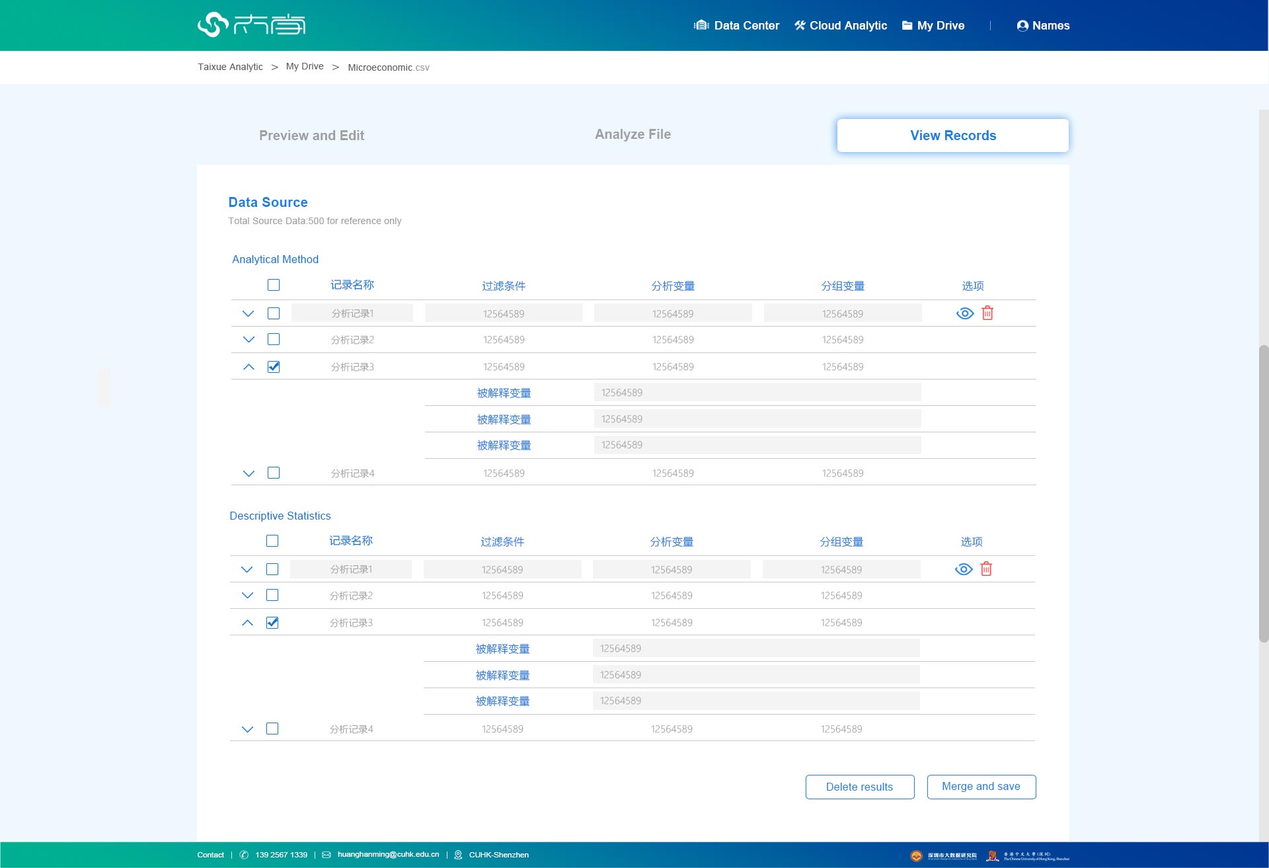
Task: Expand 分析记录1 row in Analytical Method
Action: click(248, 314)
